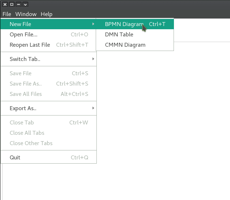Click the X close icon in title bar
Viewport: 230px width, 200px height.
(x=5, y=5)
